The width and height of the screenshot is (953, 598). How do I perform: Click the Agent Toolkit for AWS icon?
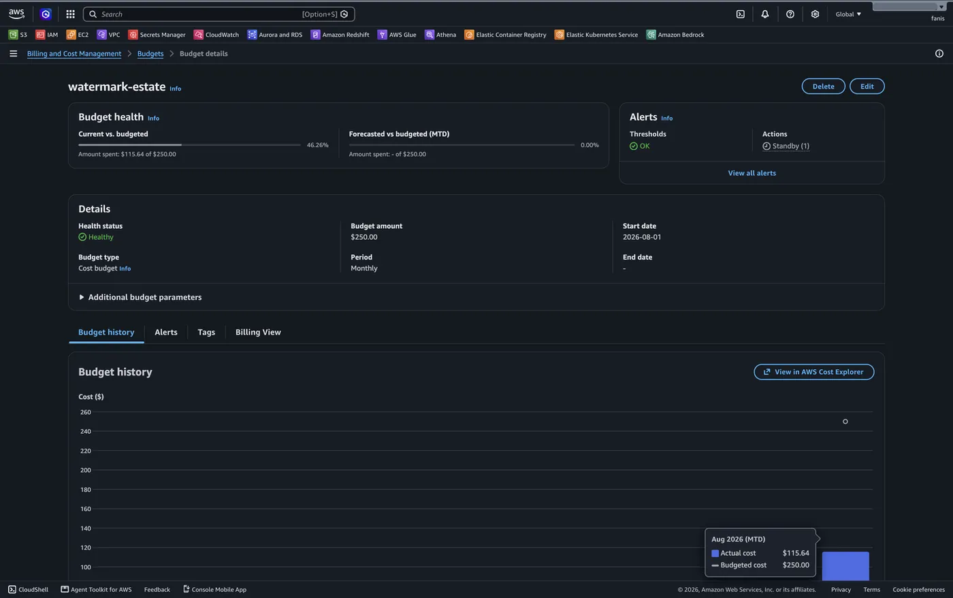[x=65, y=589]
